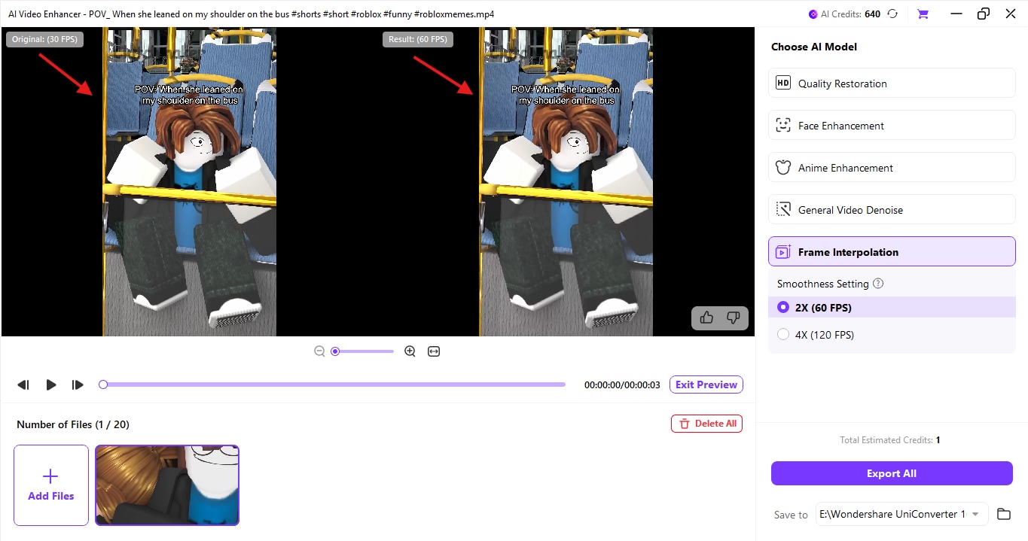Click the Original: (30 FPS) badge
The width and height of the screenshot is (1028, 541).
[x=44, y=39]
